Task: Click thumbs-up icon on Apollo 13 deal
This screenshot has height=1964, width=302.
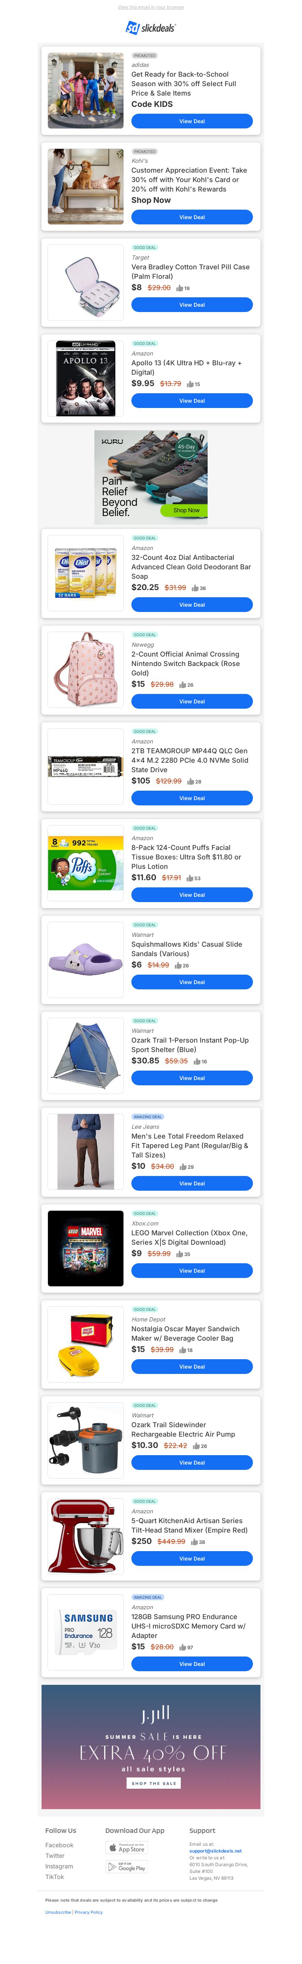Action: (190, 384)
